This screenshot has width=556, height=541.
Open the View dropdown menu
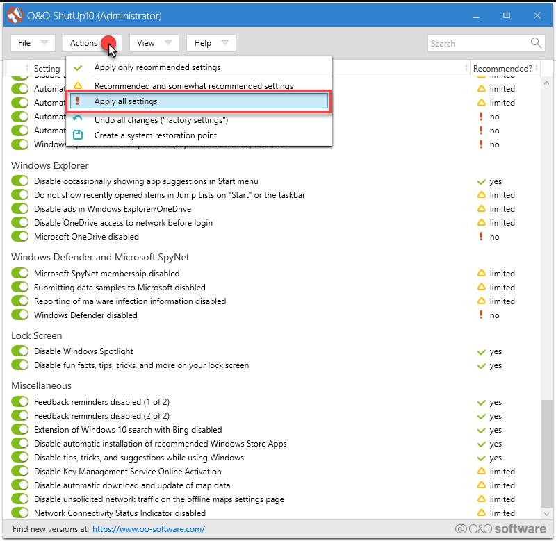154,43
